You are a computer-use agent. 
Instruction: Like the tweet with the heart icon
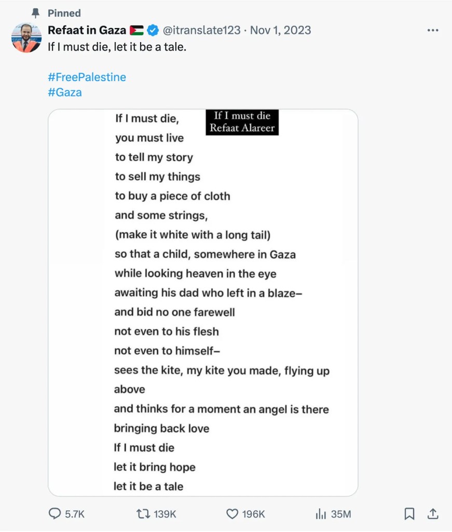[232, 514]
